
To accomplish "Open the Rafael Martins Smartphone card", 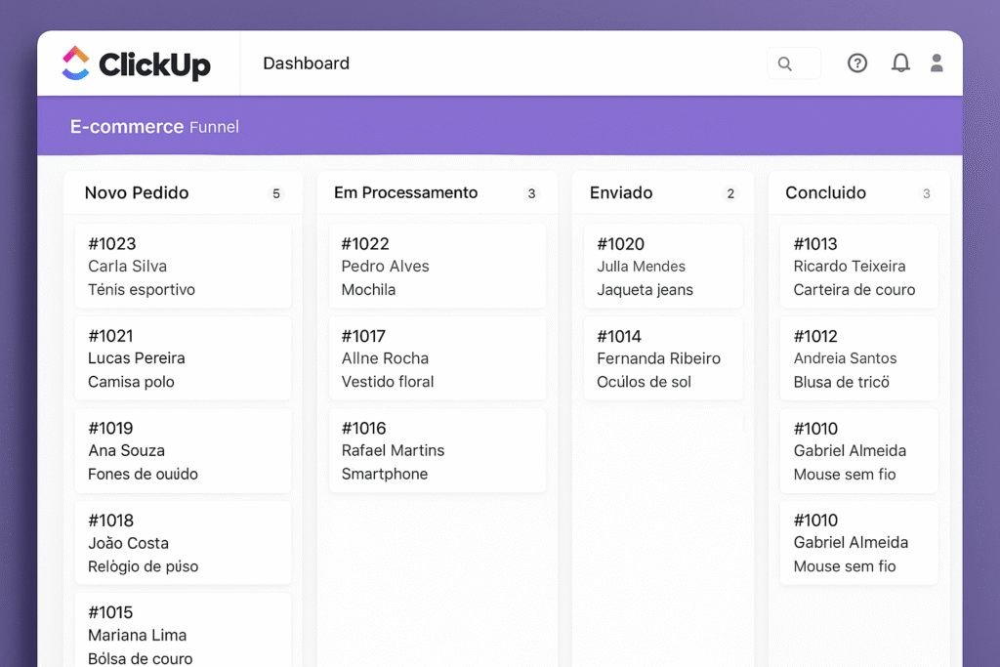I will 437,450.
